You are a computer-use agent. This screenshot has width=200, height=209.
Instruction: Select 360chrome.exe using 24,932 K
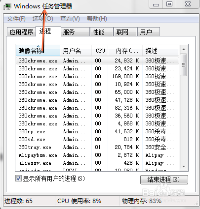pos(97,60)
